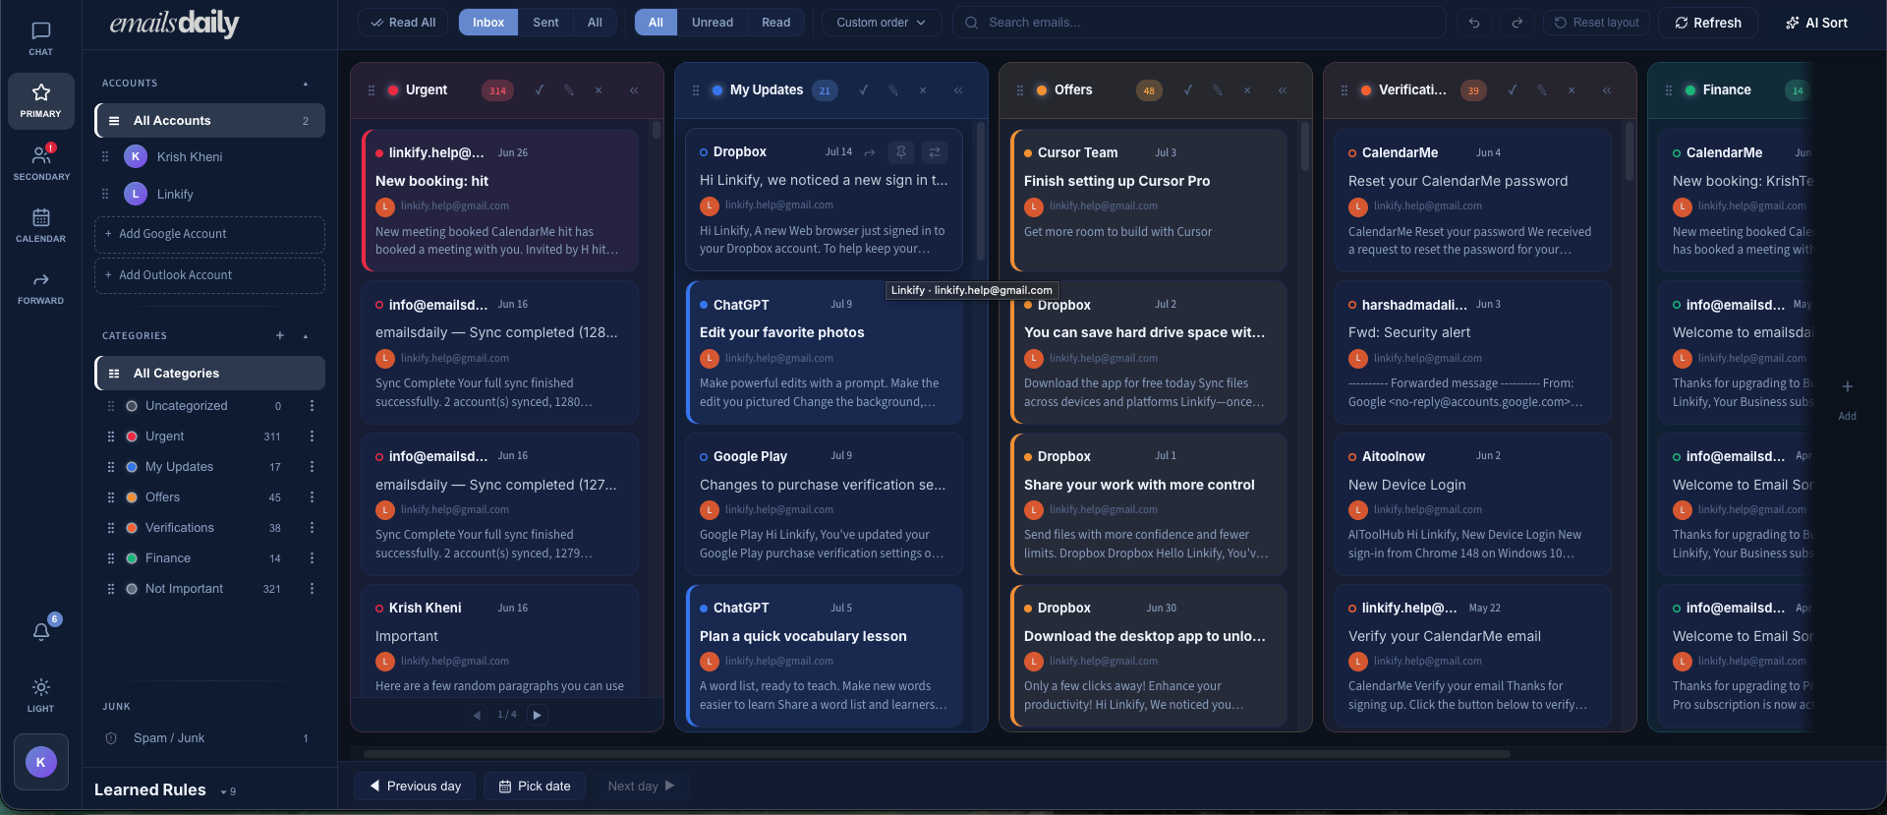The width and height of the screenshot is (1887, 815).
Task: Open options menu for Not Important category
Action: [312, 589]
